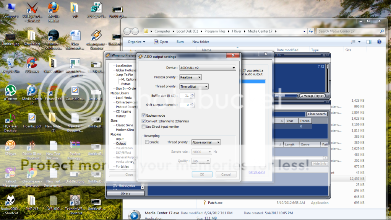The height and width of the screenshot is (220, 391).
Task: Launch SPlayer desktop icon
Action: (10, 147)
